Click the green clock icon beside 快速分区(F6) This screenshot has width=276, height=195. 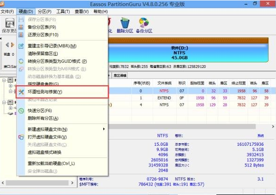(21, 111)
